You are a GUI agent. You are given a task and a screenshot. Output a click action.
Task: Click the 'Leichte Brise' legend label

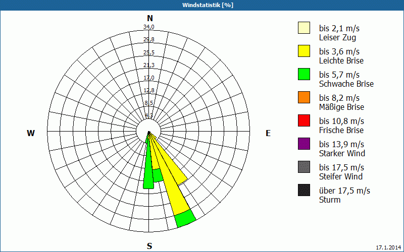341,60
